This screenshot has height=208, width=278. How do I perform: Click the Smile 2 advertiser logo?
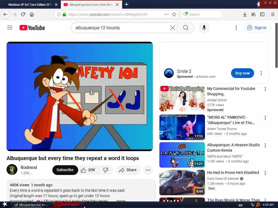[x=169, y=73]
